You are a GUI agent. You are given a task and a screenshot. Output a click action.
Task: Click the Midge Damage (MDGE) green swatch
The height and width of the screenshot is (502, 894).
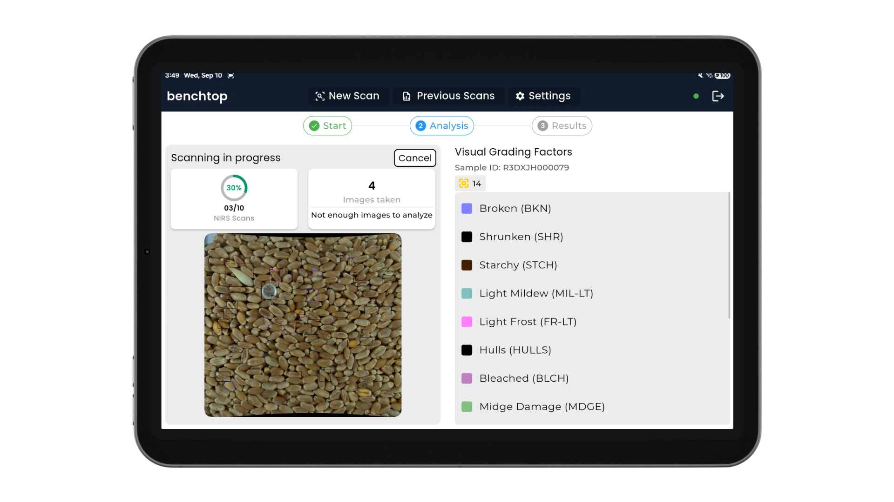(x=467, y=407)
